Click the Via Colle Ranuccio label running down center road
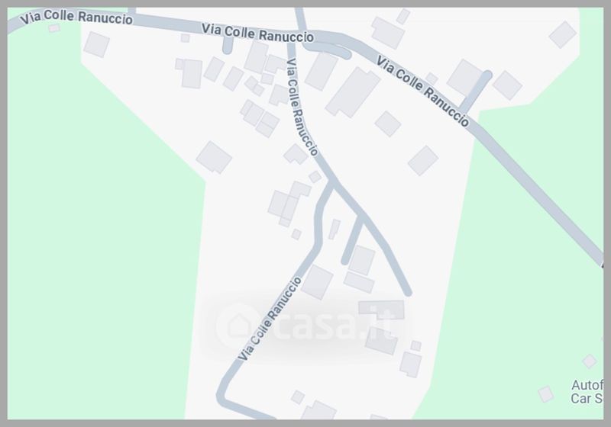 (302, 107)
